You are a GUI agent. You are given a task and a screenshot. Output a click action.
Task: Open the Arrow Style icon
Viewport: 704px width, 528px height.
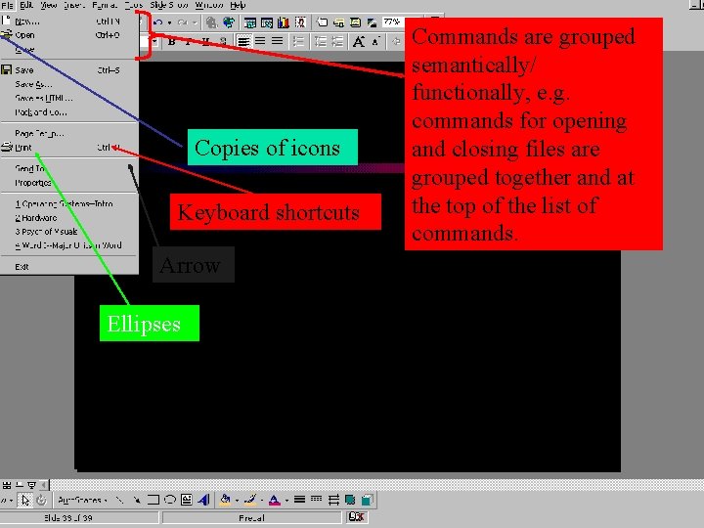[x=333, y=500]
